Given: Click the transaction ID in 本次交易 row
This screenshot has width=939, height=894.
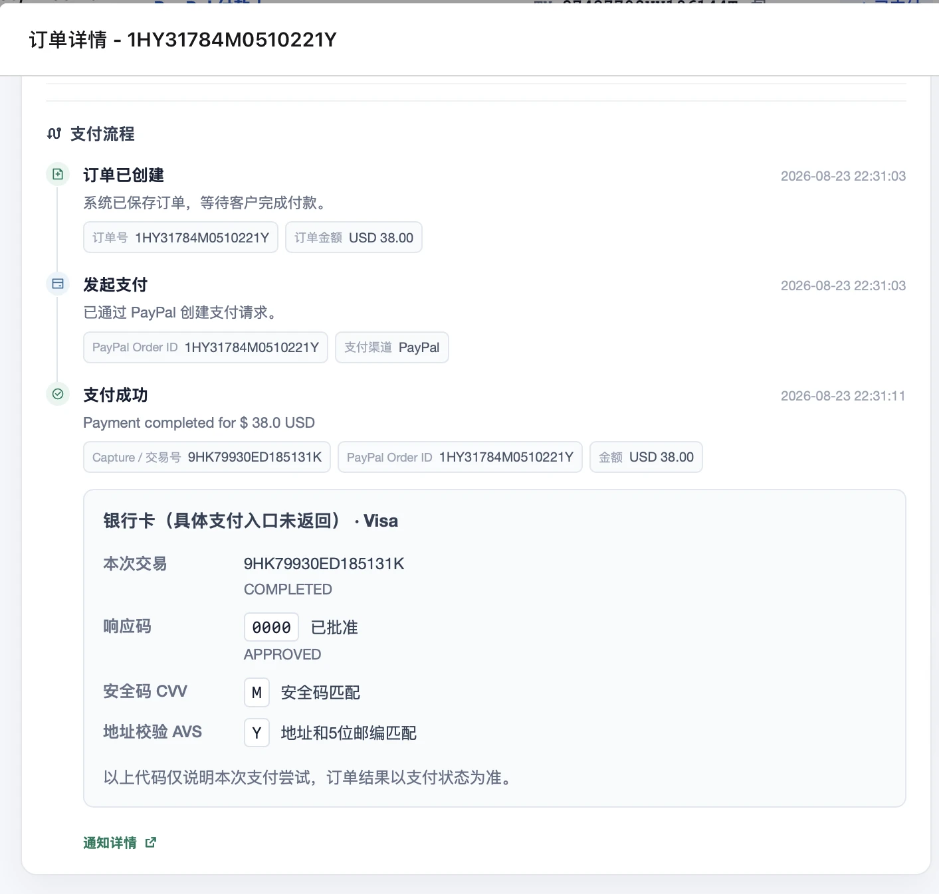Looking at the screenshot, I should [x=324, y=564].
